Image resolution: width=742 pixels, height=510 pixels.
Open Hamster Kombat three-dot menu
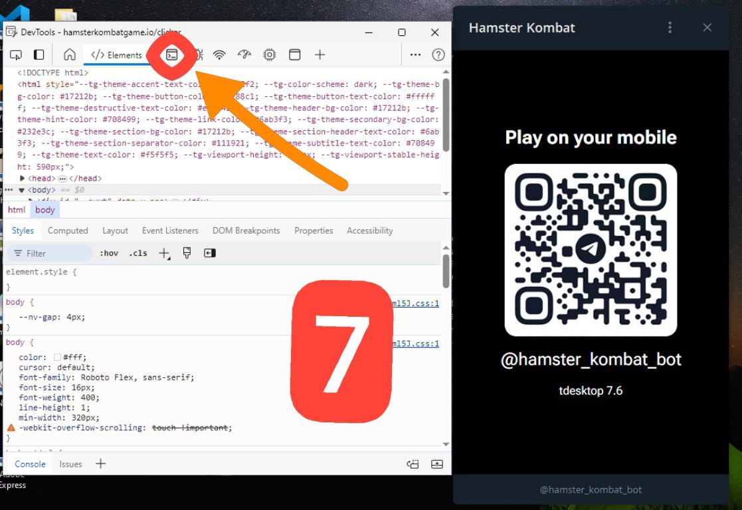coord(670,27)
